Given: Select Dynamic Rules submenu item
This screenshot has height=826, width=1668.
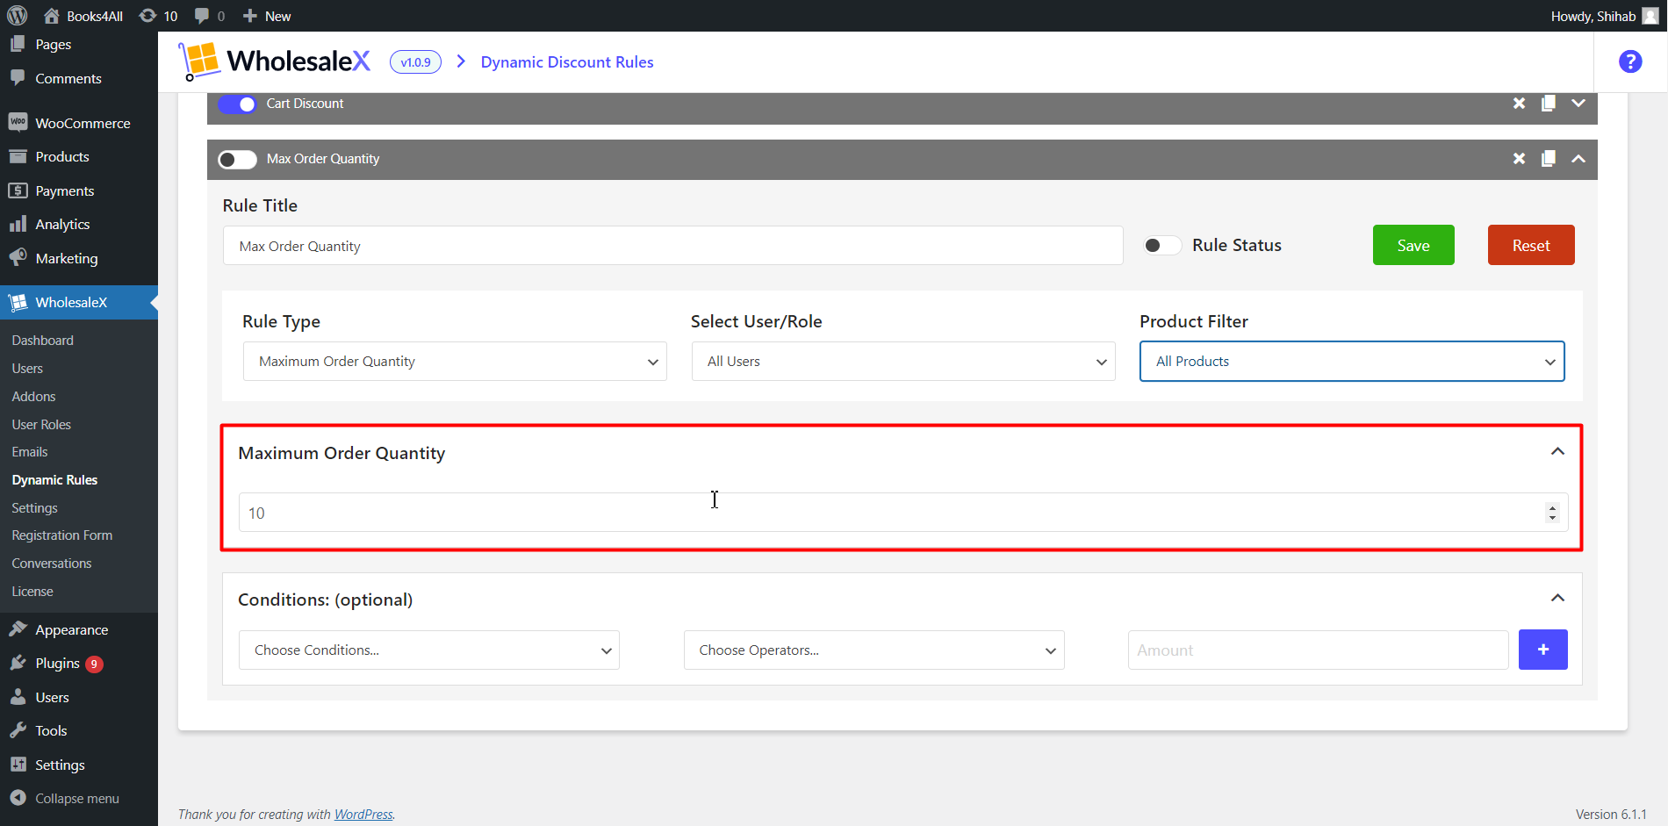Looking at the screenshot, I should (54, 480).
